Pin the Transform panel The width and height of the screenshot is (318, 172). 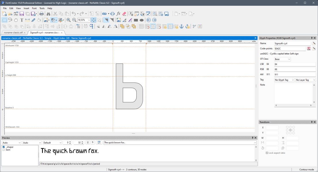pyautogui.click(x=312, y=122)
